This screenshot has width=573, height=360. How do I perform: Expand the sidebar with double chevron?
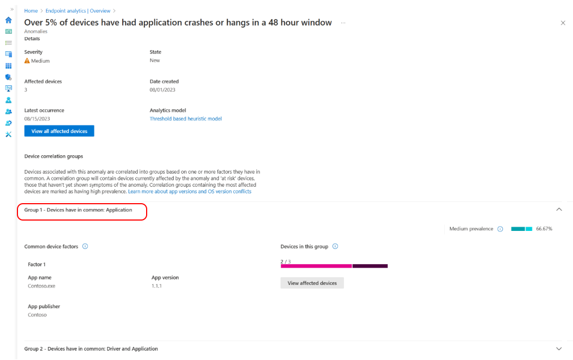pyautogui.click(x=12, y=9)
